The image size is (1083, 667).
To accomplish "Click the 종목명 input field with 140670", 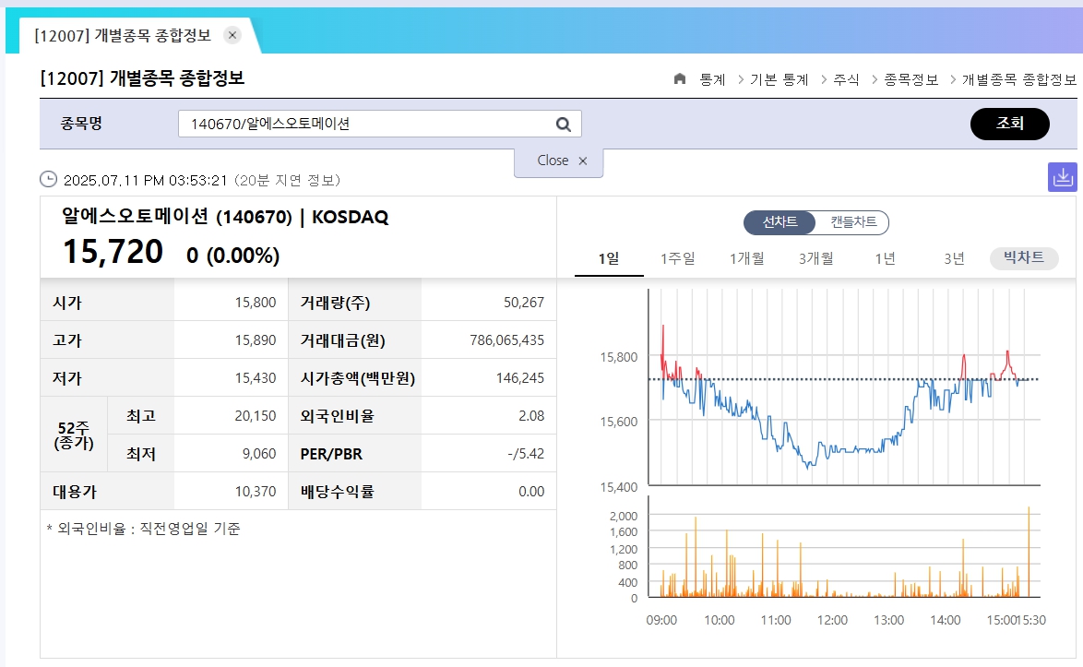I will (x=380, y=124).
